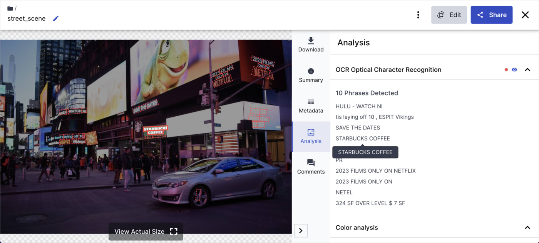Select phrase SAVE THE DATES
This screenshot has width=539, height=243.
(x=358, y=128)
